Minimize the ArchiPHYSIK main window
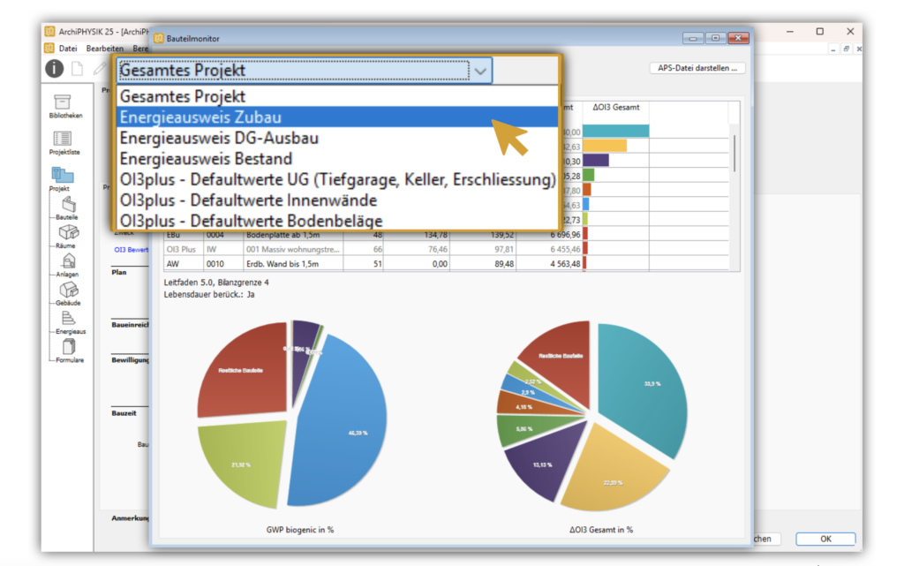 [x=790, y=31]
